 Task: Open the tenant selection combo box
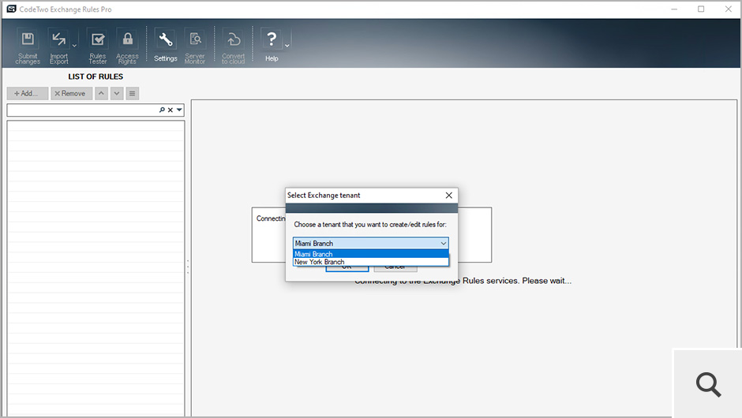[x=370, y=243]
